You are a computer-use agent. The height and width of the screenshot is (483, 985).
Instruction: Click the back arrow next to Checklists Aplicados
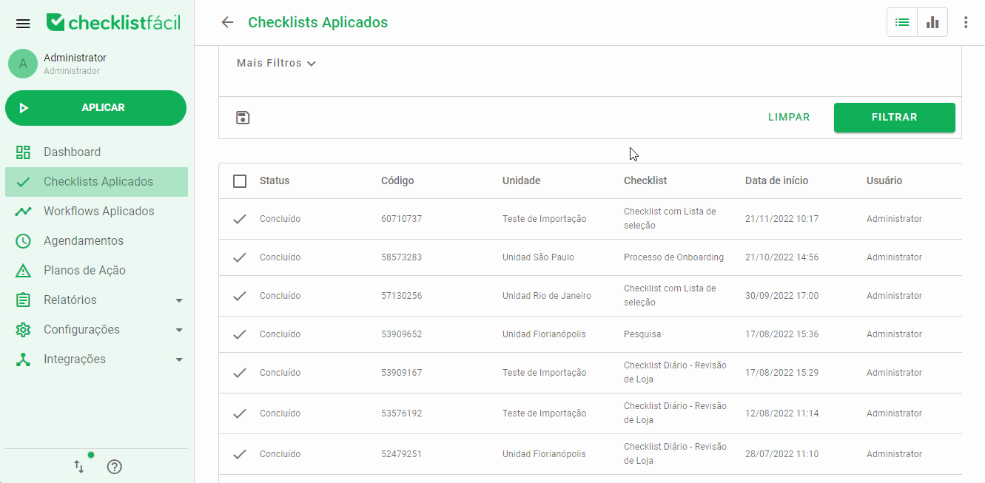point(227,22)
